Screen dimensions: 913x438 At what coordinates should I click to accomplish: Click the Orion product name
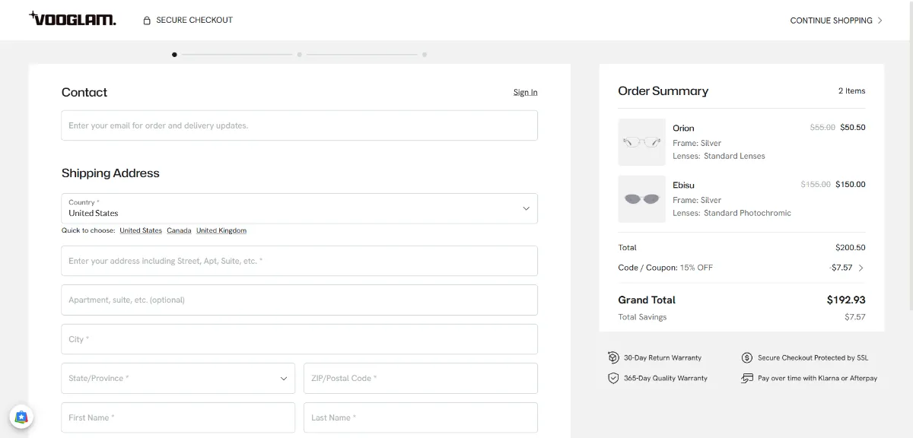(x=683, y=128)
